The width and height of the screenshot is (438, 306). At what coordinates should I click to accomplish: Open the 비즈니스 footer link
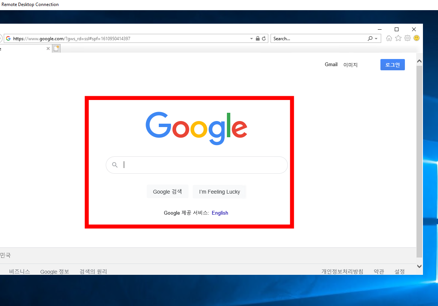(x=20, y=271)
